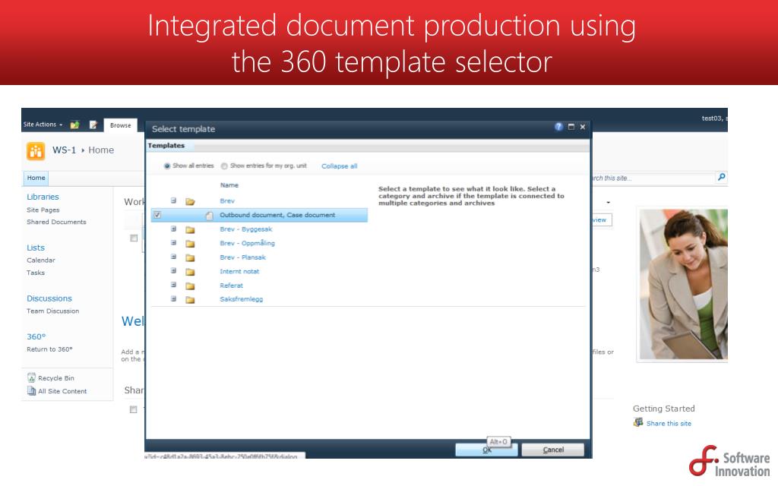Click the Cancel button
Image resolution: width=778 pixels, height=486 pixels.
pyautogui.click(x=553, y=450)
